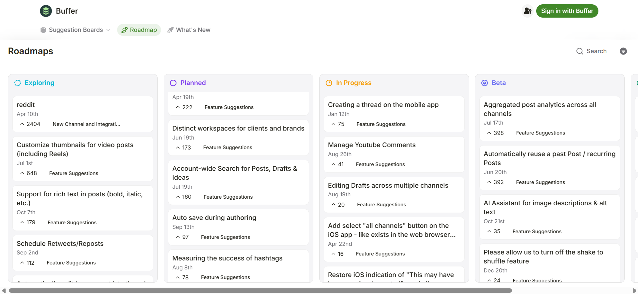Upvote Measuring the success of hashtags
Screen dimensions: 638x294
click(x=182, y=277)
